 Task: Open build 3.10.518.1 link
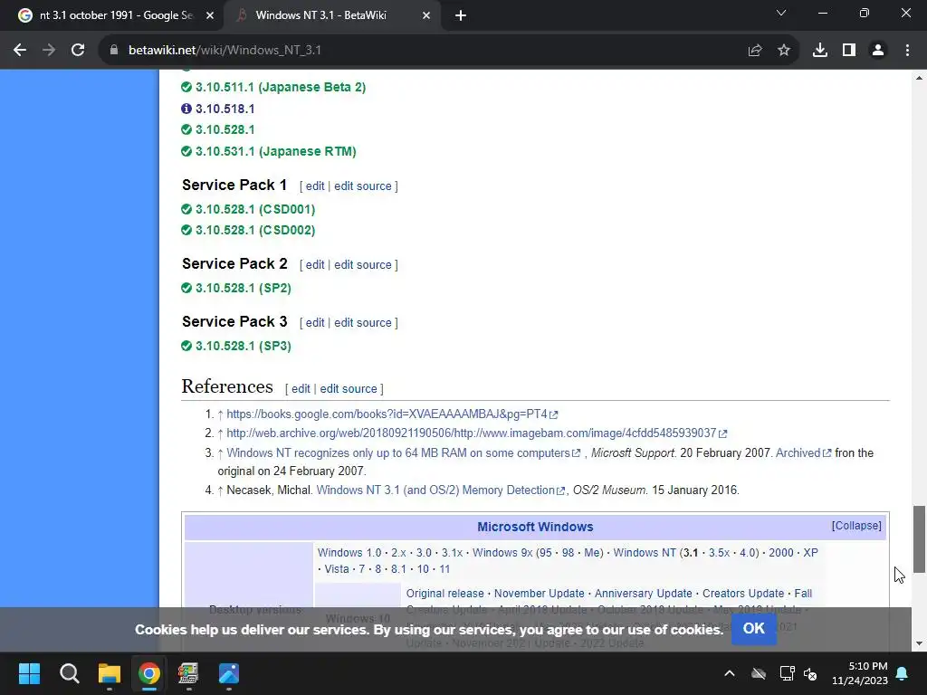click(225, 109)
